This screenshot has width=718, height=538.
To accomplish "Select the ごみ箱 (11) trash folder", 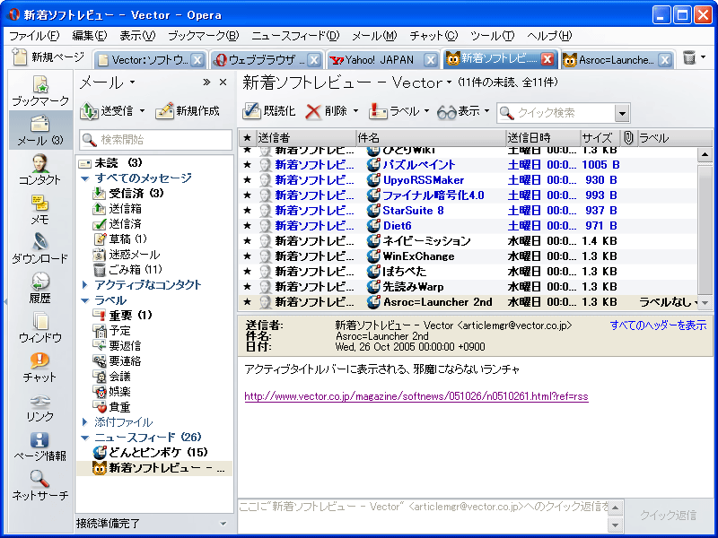I will (127, 270).
